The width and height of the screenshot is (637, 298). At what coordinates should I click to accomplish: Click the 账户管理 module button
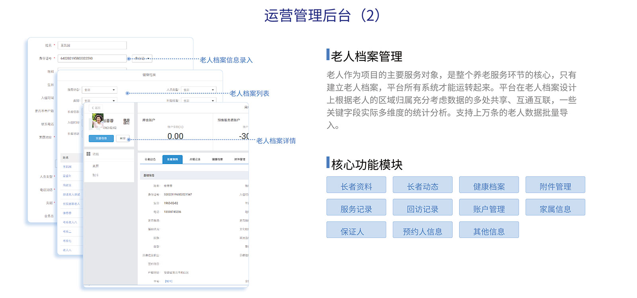pos(489,207)
